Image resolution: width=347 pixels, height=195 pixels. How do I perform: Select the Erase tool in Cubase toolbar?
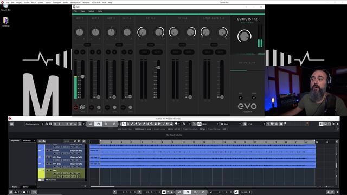136,124
